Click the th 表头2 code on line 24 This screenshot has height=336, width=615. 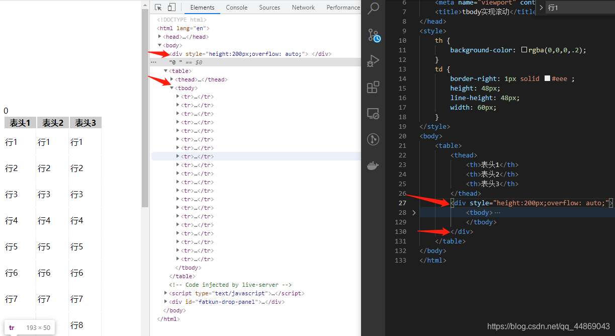492,174
